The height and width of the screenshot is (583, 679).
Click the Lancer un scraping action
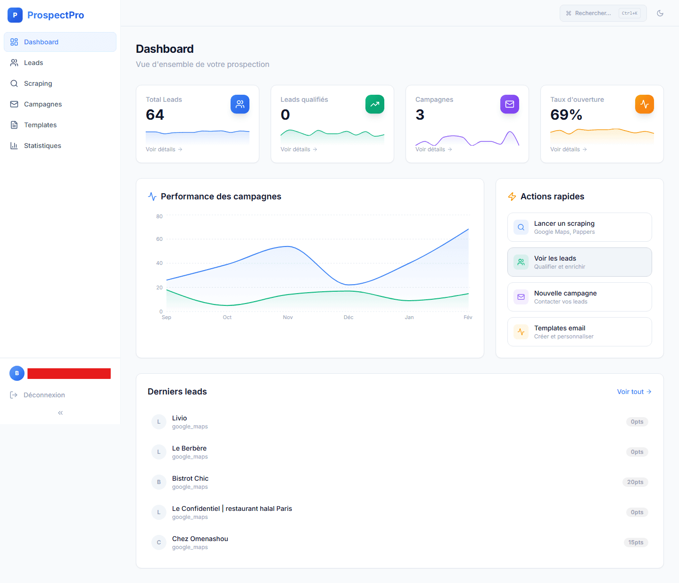point(579,227)
